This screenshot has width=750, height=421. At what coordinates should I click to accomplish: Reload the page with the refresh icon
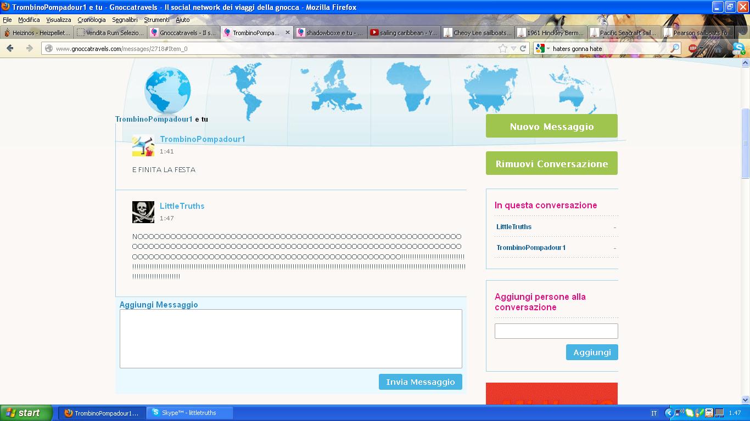click(523, 48)
